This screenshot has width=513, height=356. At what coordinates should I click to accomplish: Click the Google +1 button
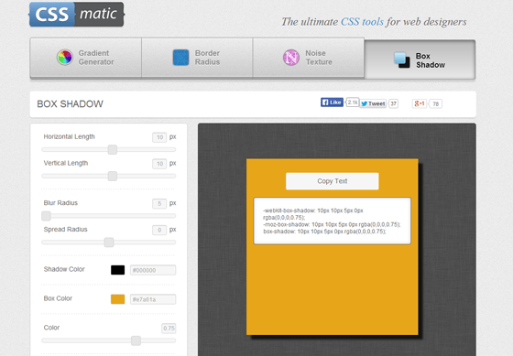point(420,103)
